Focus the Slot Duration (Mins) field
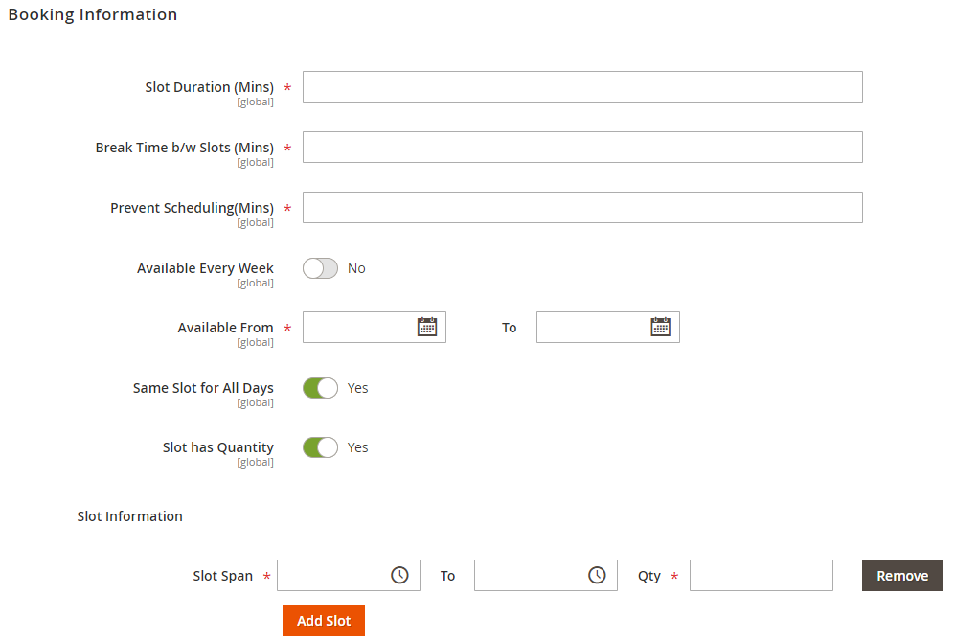This screenshot has height=640, width=955. [x=582, y=86]
